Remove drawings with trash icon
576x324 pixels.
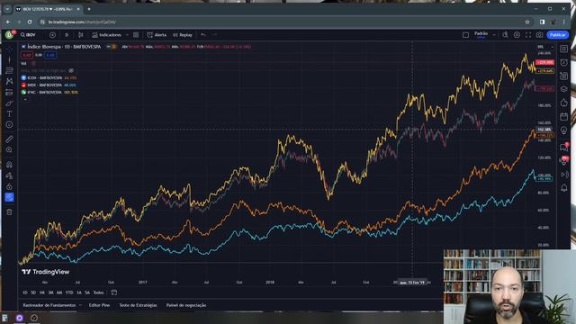(10, 212)
